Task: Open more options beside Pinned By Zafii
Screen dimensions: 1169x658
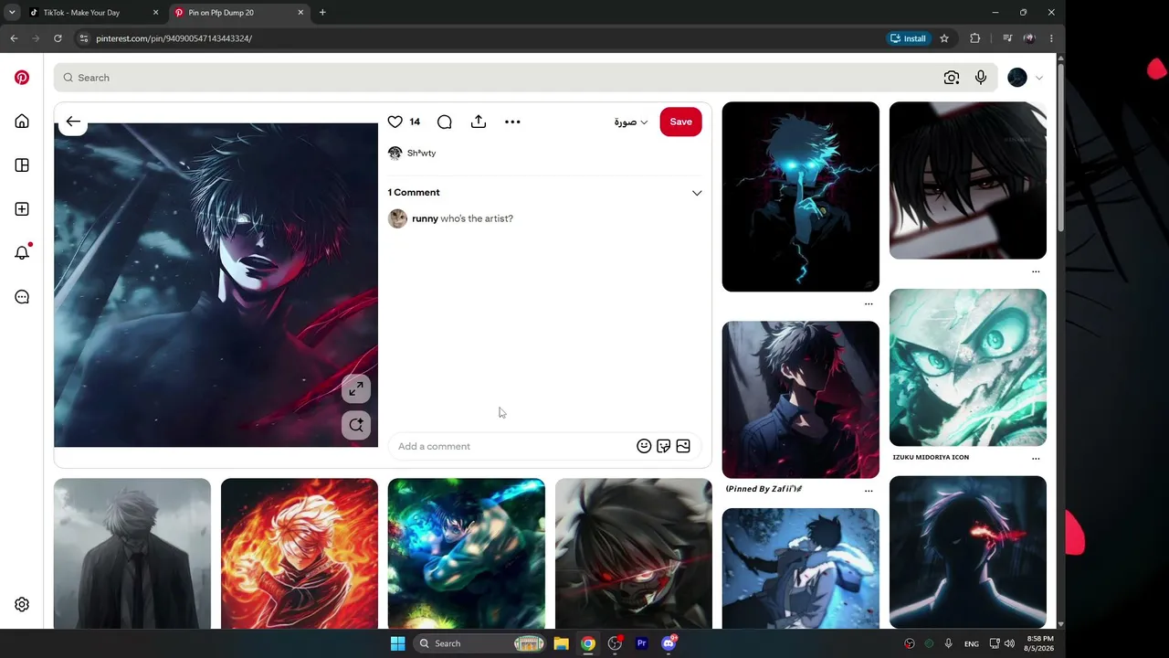Action: [869, 491]
